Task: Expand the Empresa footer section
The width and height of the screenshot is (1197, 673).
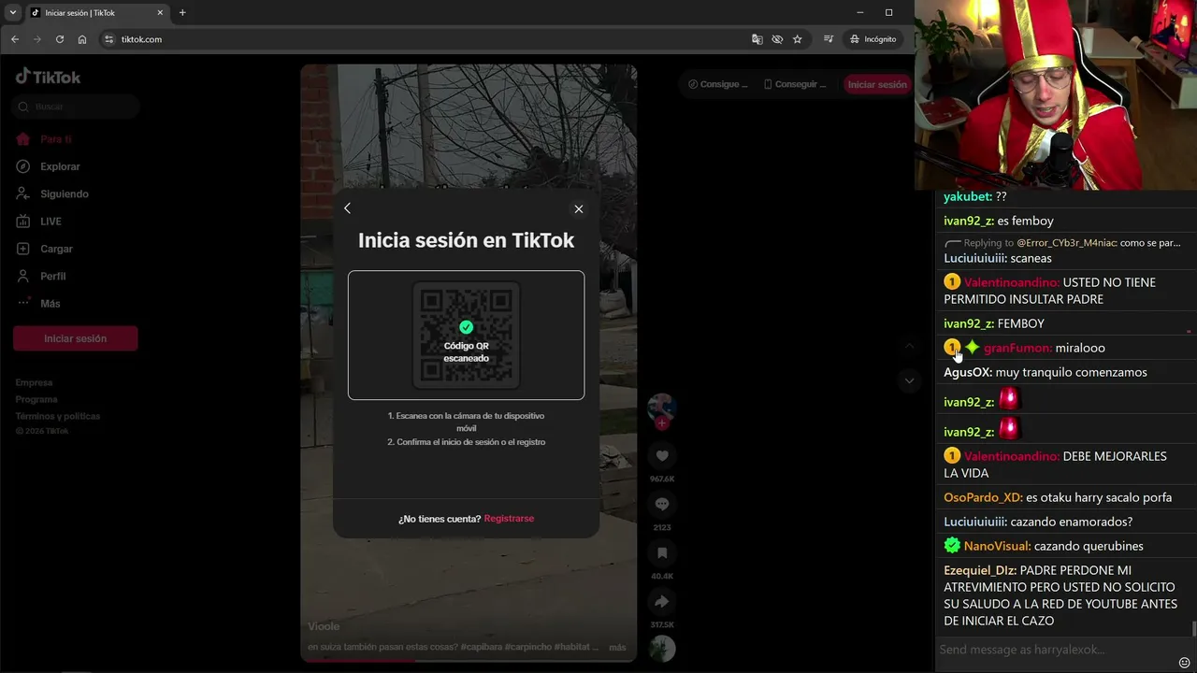Action: click(x=34, y=382)
